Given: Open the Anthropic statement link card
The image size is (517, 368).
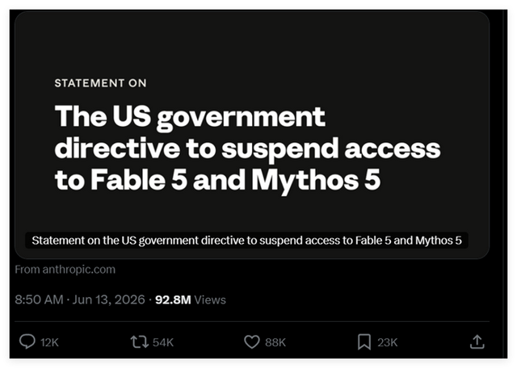Looking at the screenshot, I should pos(252,135).
